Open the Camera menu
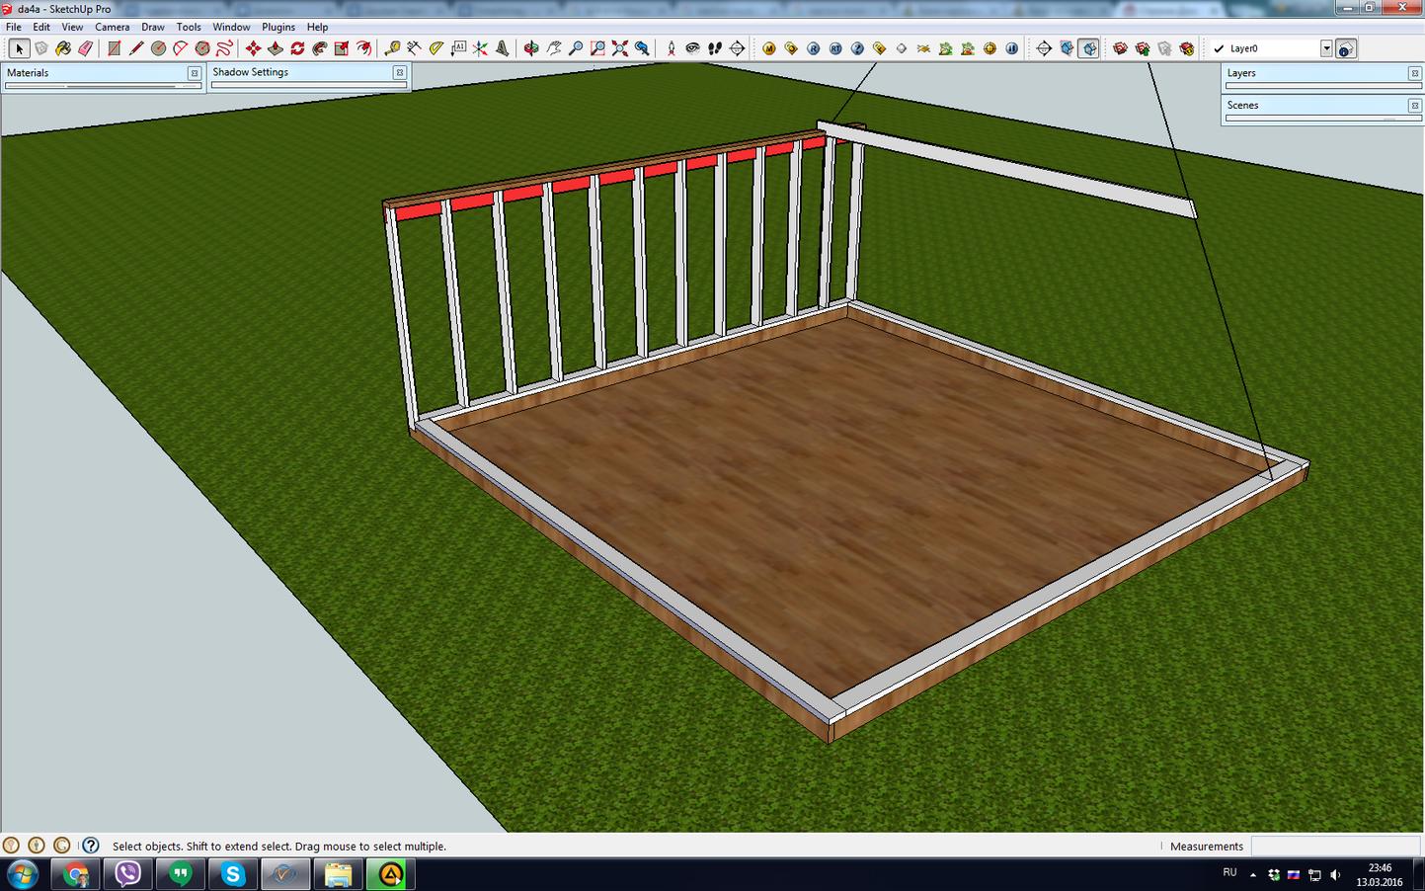Screen dimensions: 1425x891 112,27
